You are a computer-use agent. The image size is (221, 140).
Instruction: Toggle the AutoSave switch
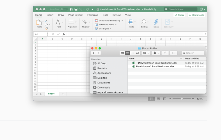click(x=64, y=9)
